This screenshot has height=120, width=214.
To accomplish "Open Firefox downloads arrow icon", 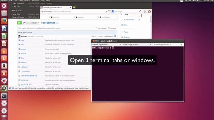I will [x=145, y=11].
